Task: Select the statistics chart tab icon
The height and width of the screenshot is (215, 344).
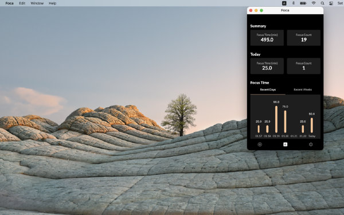Action: [x=285, y=144]
